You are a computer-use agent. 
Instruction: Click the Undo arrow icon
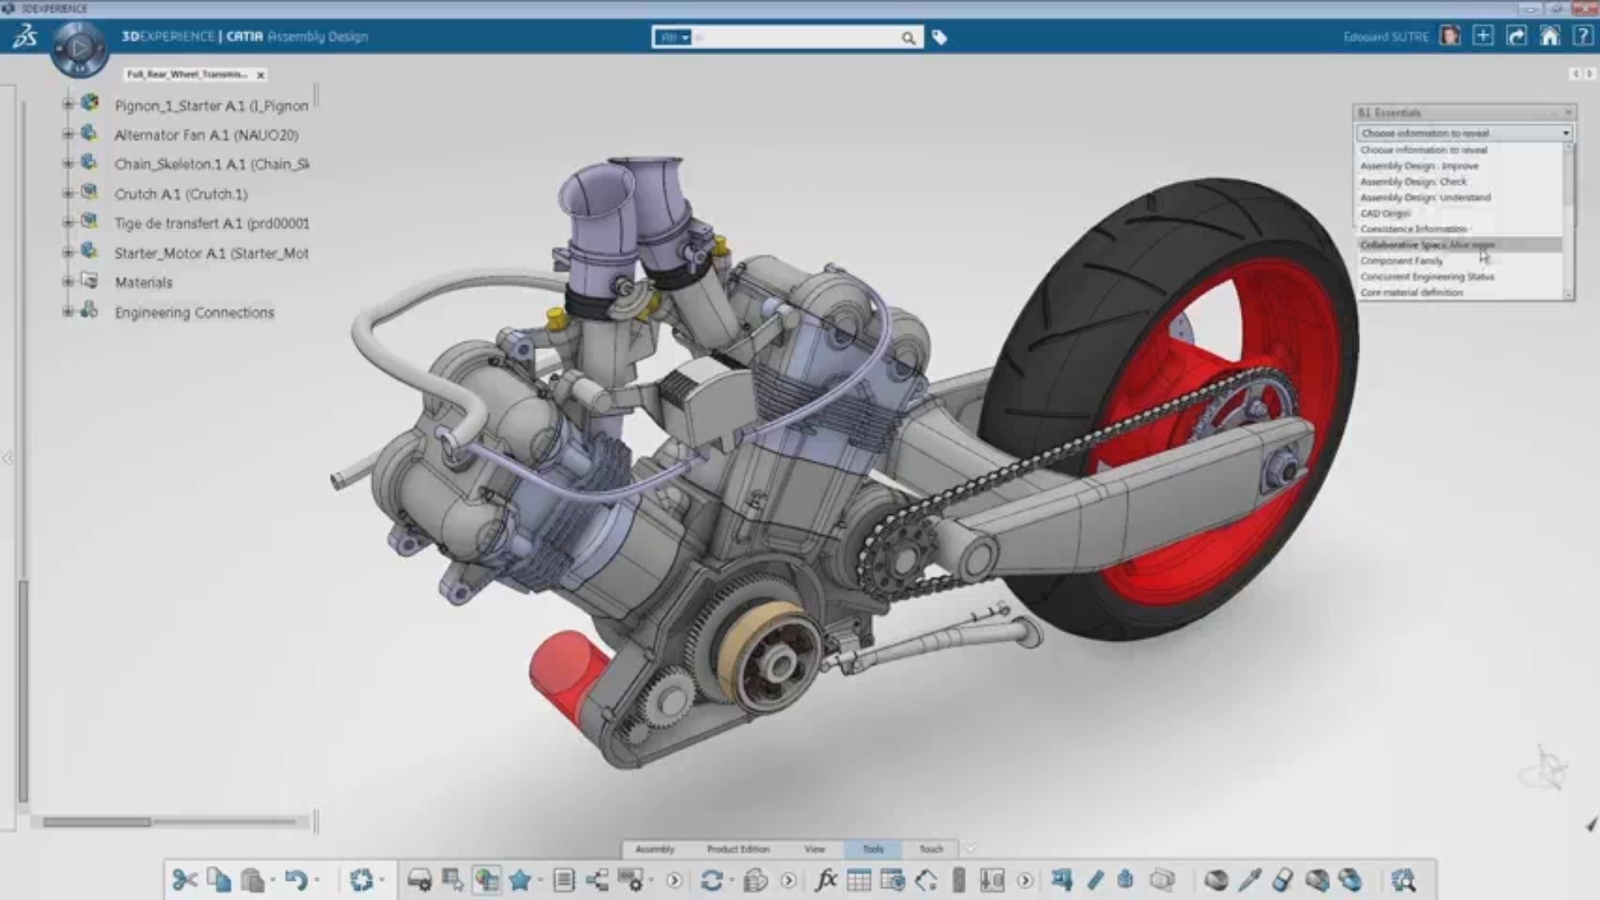[x=295, y=880]
